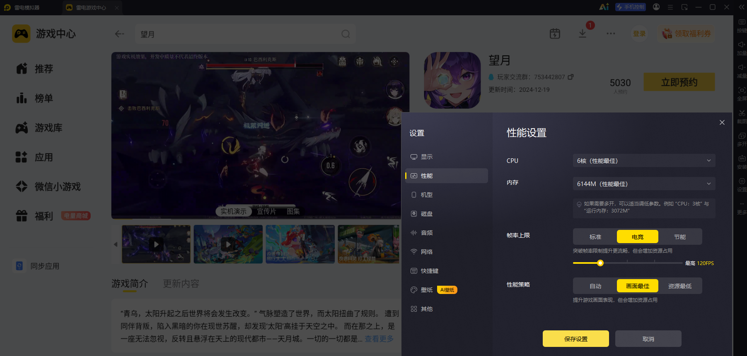Click the 查看更多 link
747x356 pixels.
pyautogui.click(x=379, y=339)
